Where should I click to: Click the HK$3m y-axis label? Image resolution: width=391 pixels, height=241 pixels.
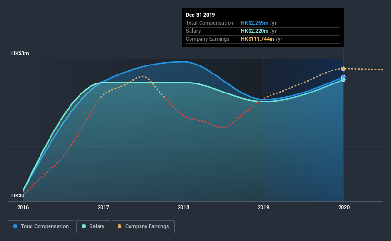tap(20, 54)
